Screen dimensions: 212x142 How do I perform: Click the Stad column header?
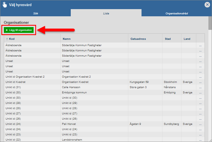click(x=168, y=39)
